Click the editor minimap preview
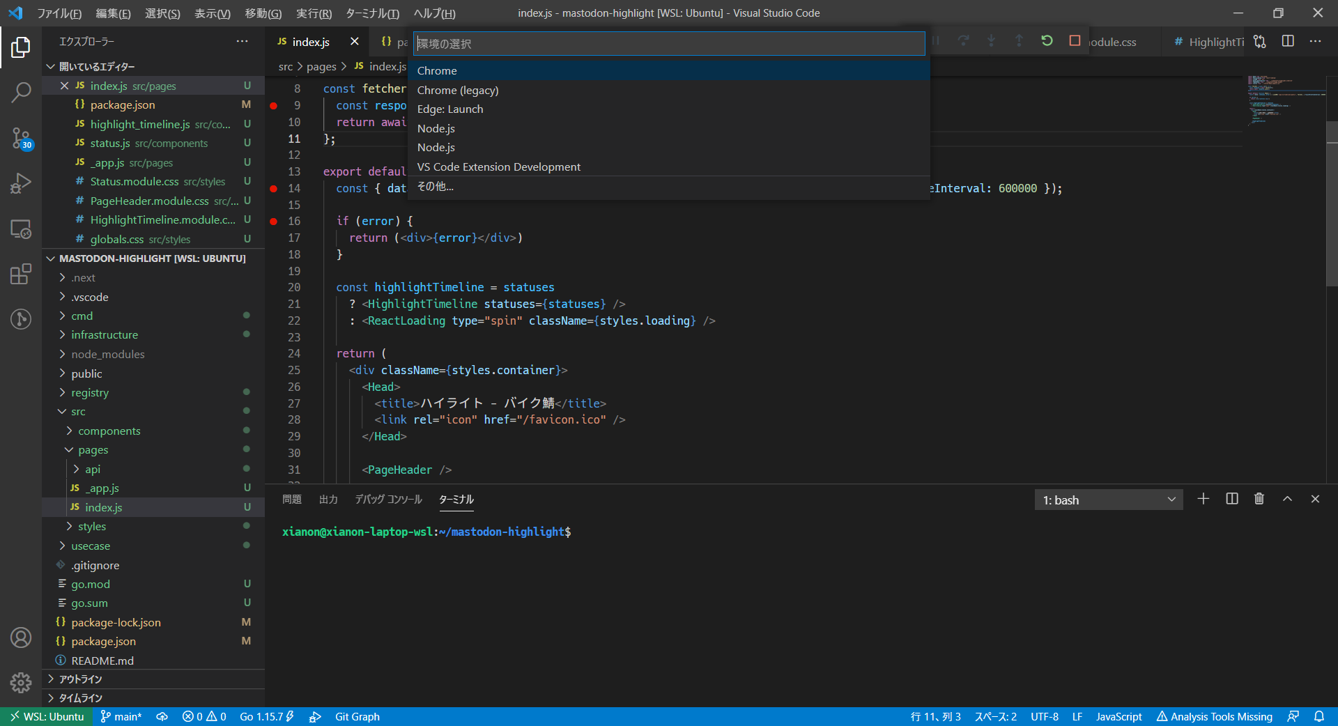Screen dimensions: 1338x726 point(1286,101)
